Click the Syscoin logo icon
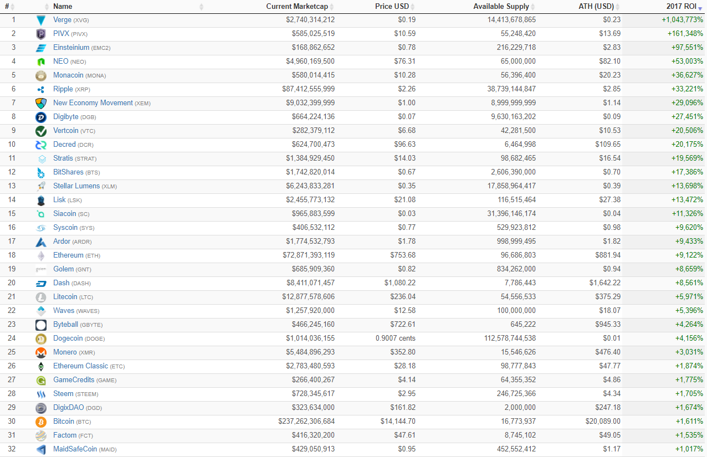The height and width of the screenshot is (457, 707). tap(41, 228)
